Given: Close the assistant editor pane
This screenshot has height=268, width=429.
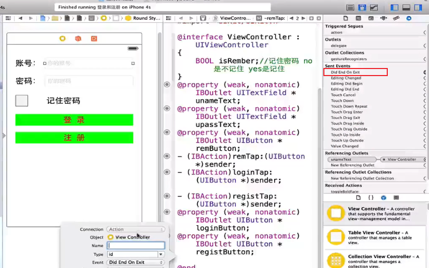Looking at the screenshot, I should [x=319, y=18].
